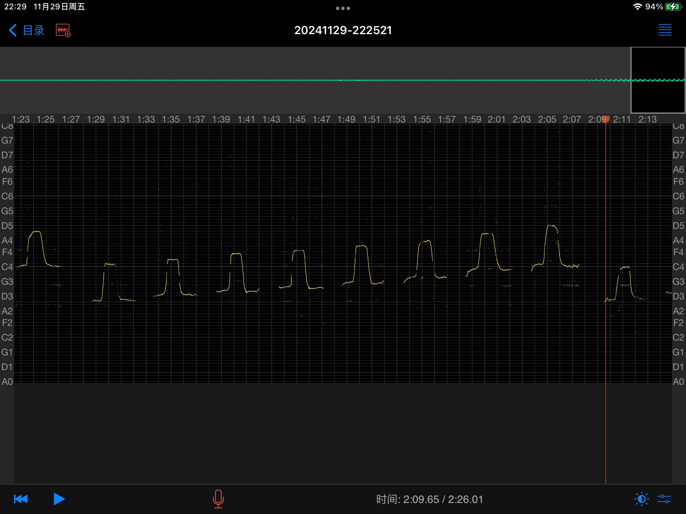Screen dimensions: 686x514
Task: Click the 2:05 time ruler label
Action: coord(547,119)
